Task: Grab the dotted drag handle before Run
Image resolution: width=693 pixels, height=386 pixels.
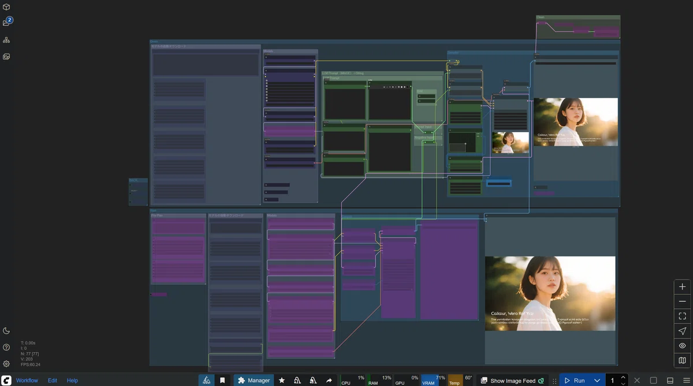Action: (555, 381)
